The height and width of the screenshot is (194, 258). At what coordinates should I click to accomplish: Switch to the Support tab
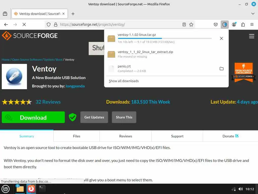(x=177, y=136)
